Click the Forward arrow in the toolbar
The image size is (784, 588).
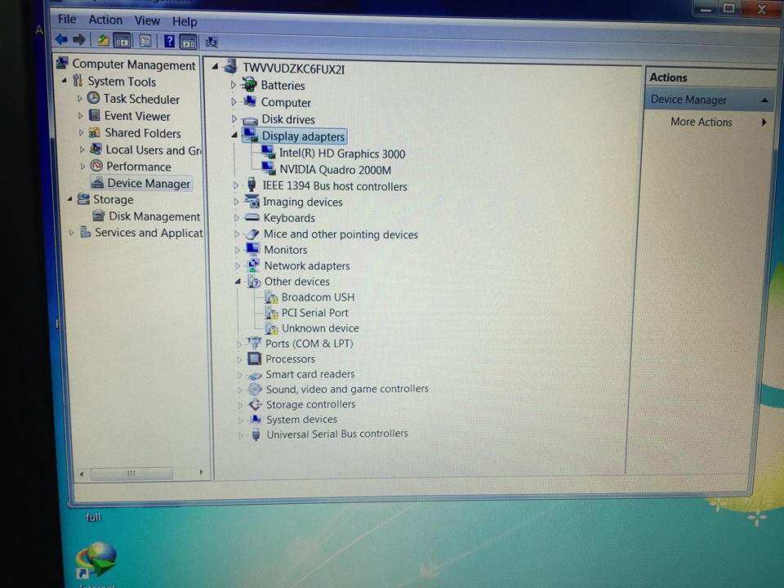[x=79, y=40]
